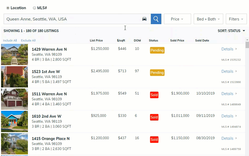Select the Location radio button

8,8
